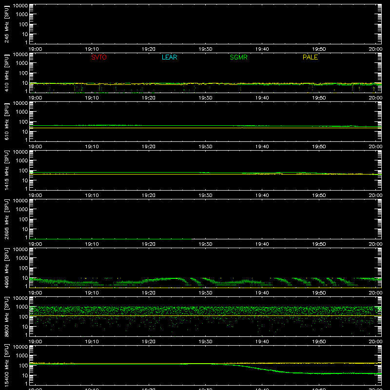This screenshot has width=390, height=390.
Task: Click the 10000 tick label on 245 MHz axis
Action: pyautogui.click(x=20, y=6)
